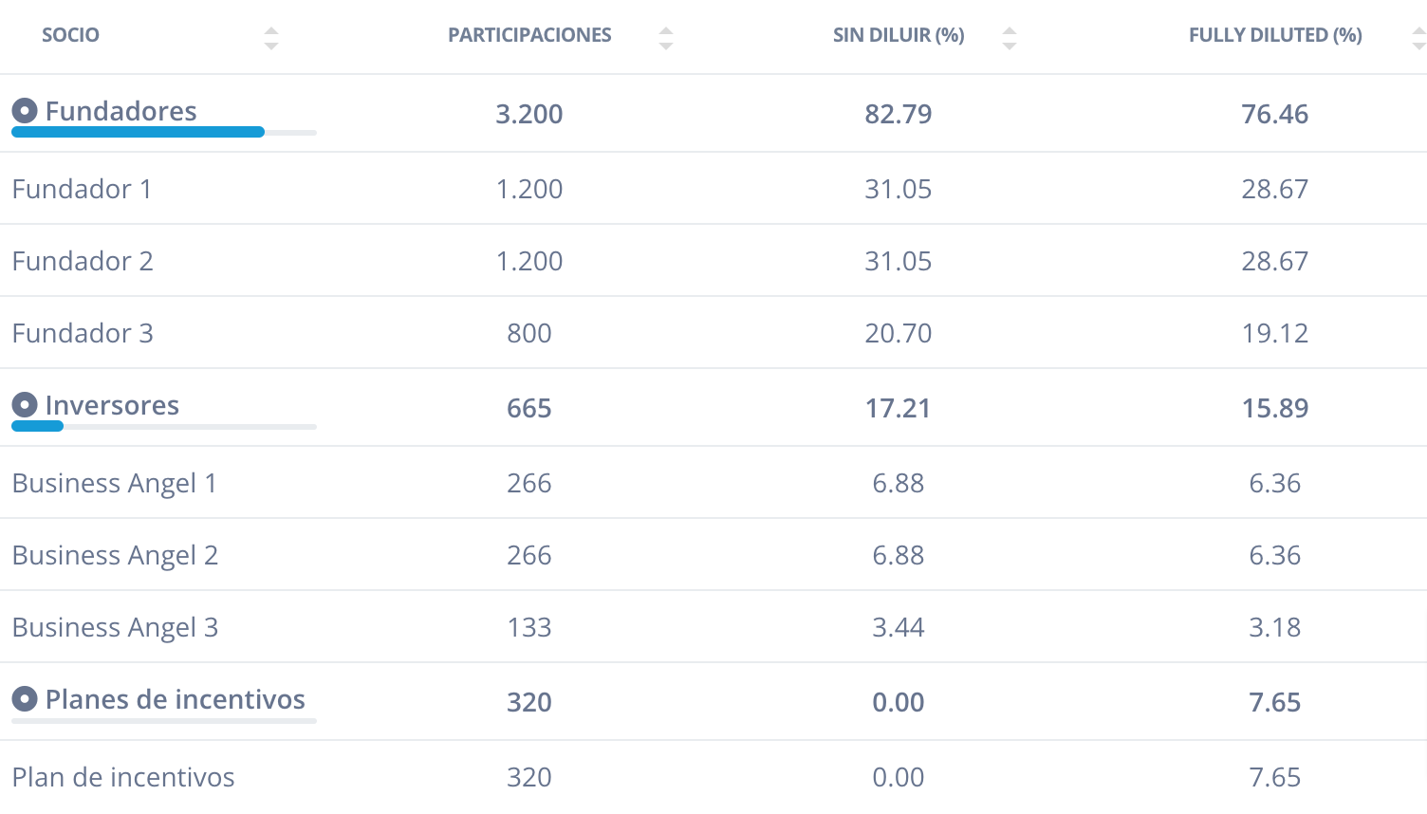Viewport: 1427px width, 814px height.
Task: Open the Plan de incentivos row
Action: 713,777
